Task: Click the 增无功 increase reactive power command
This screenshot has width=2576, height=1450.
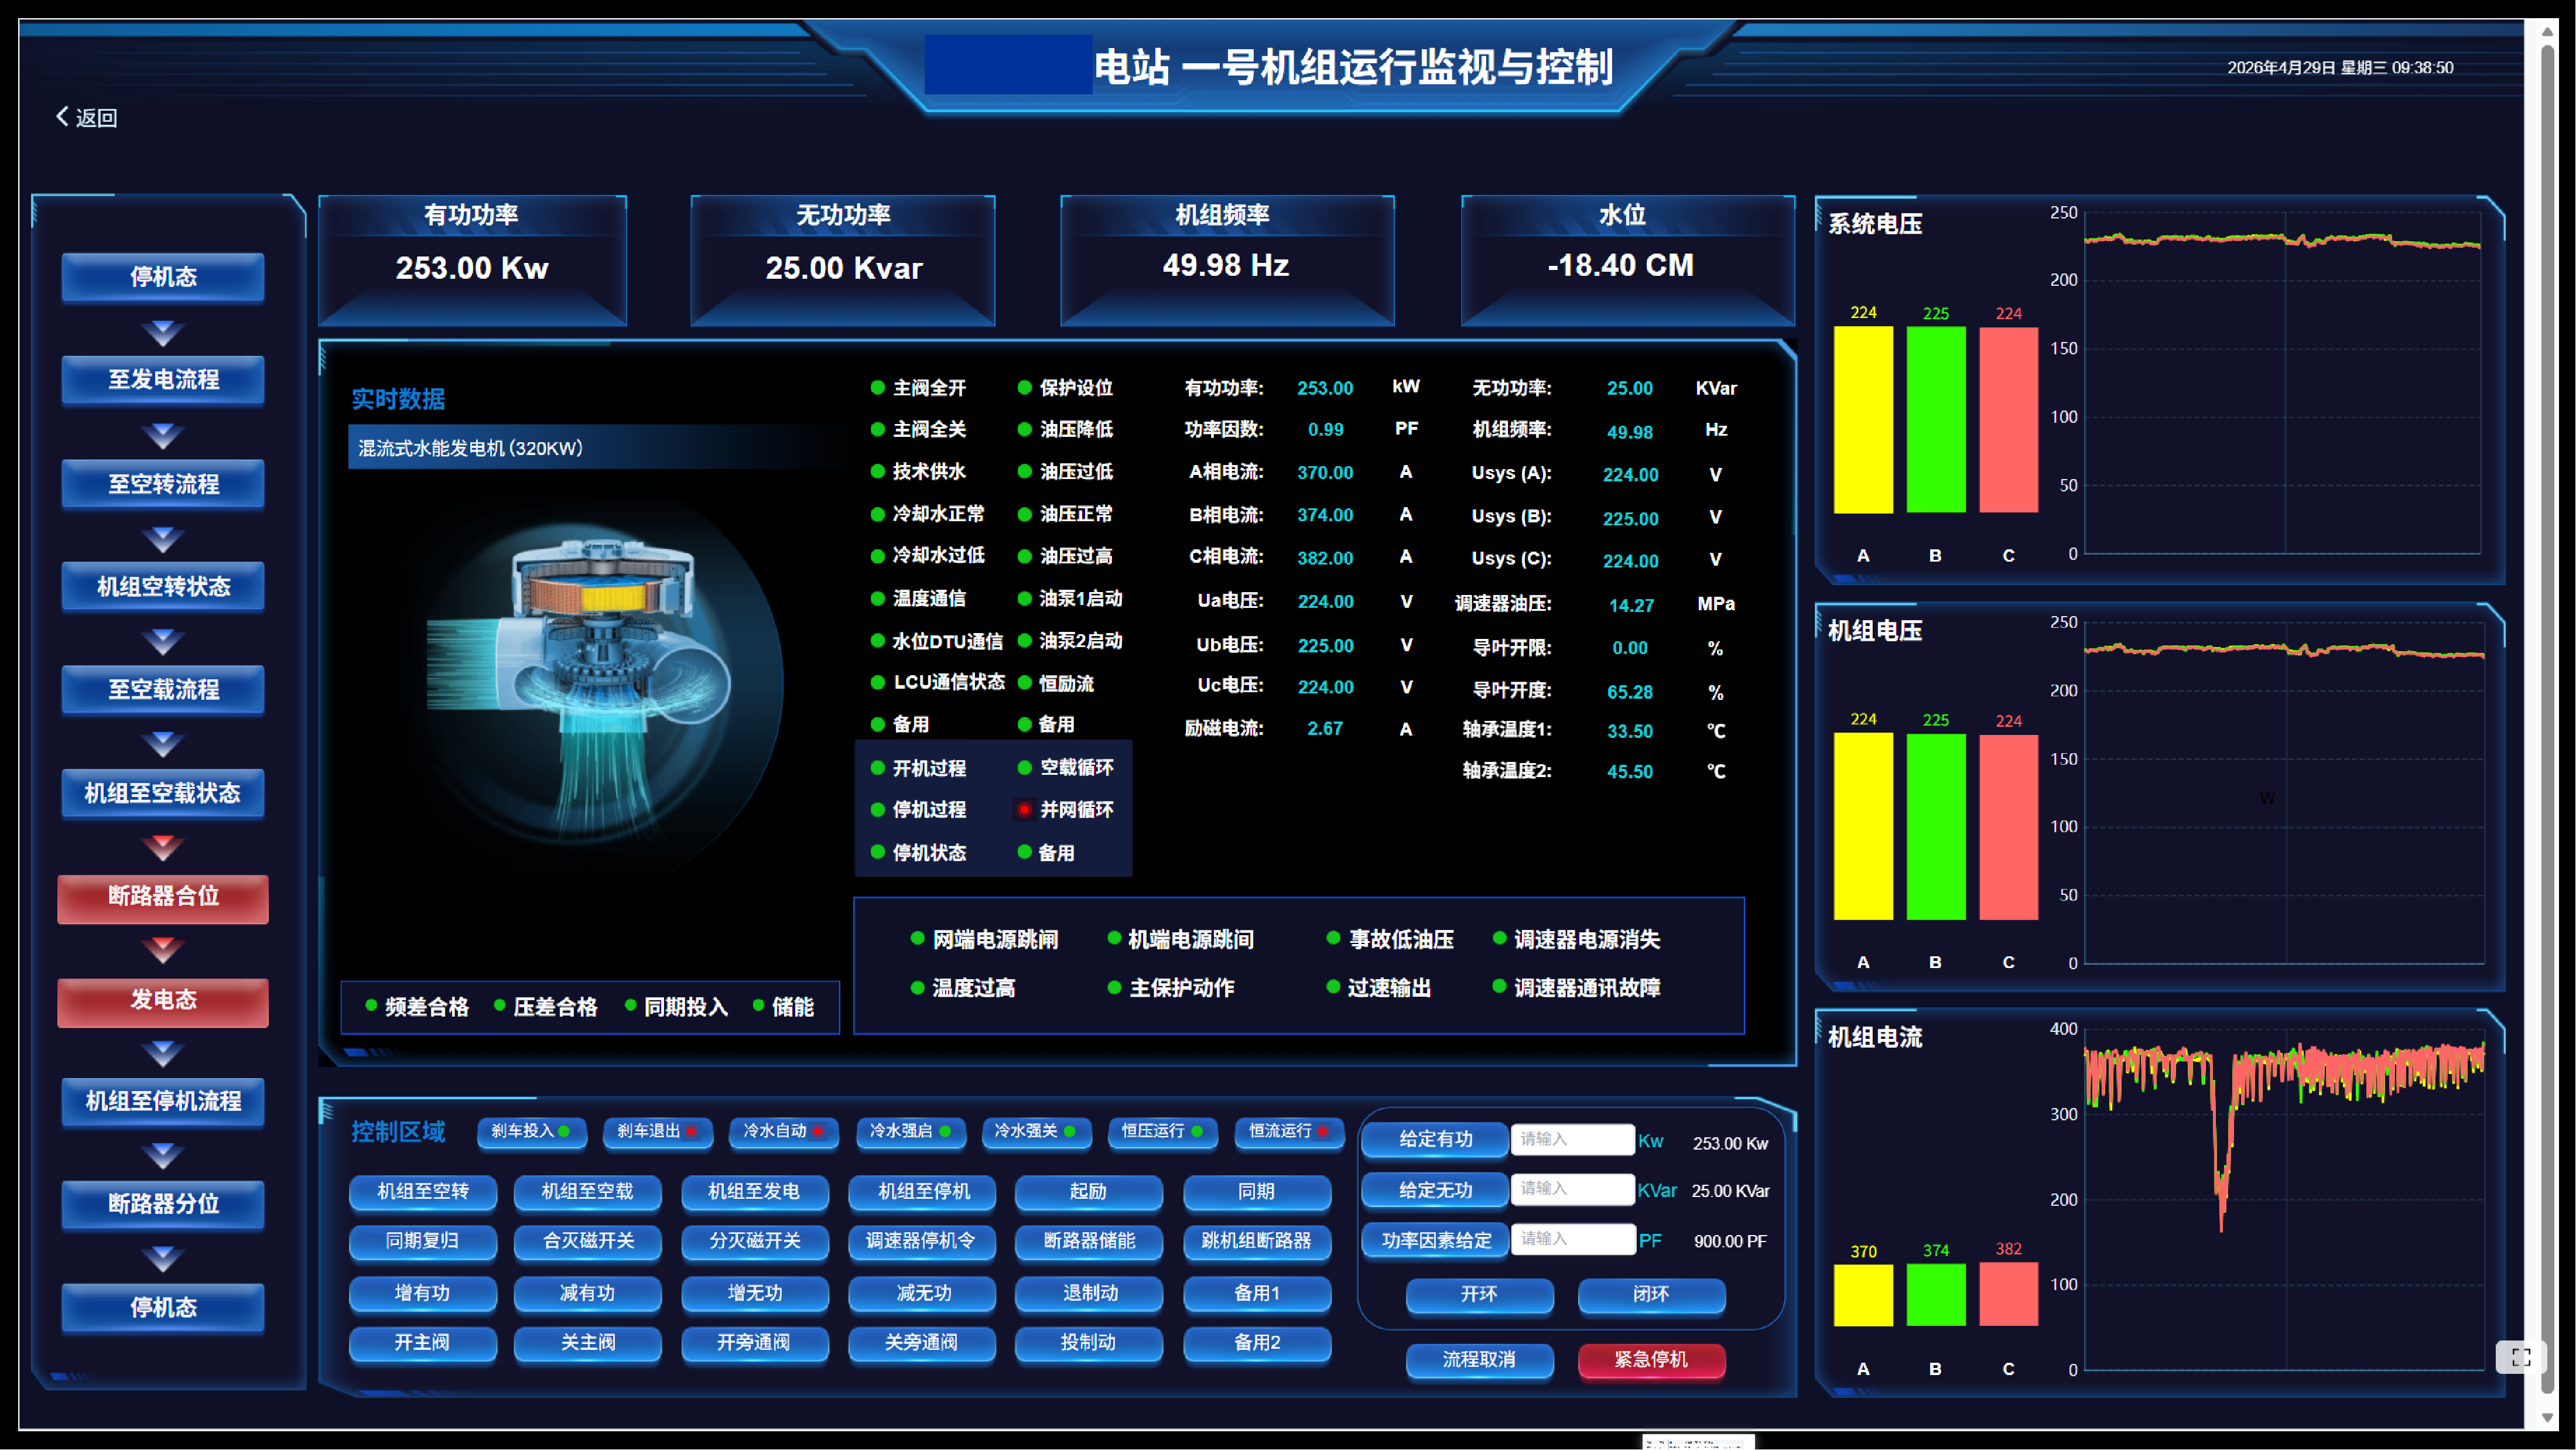Action: pyautogui.click(x=755, y=1293)
